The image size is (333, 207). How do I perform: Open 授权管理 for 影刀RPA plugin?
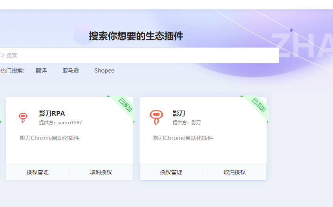point(38,172)
